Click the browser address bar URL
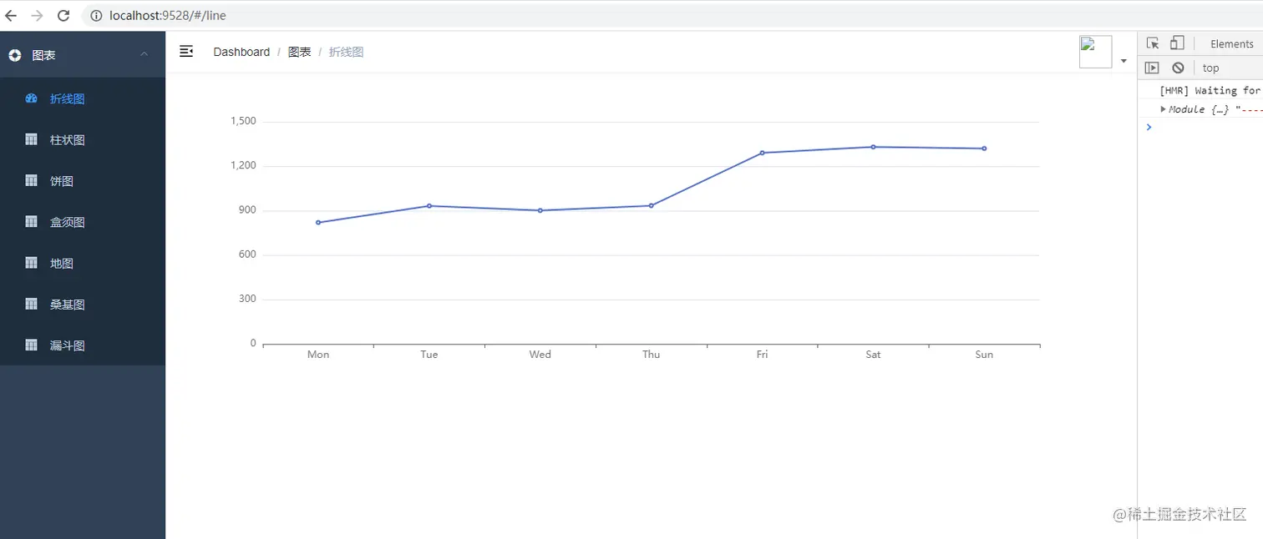1263x539 pixels. pos(167,16)
